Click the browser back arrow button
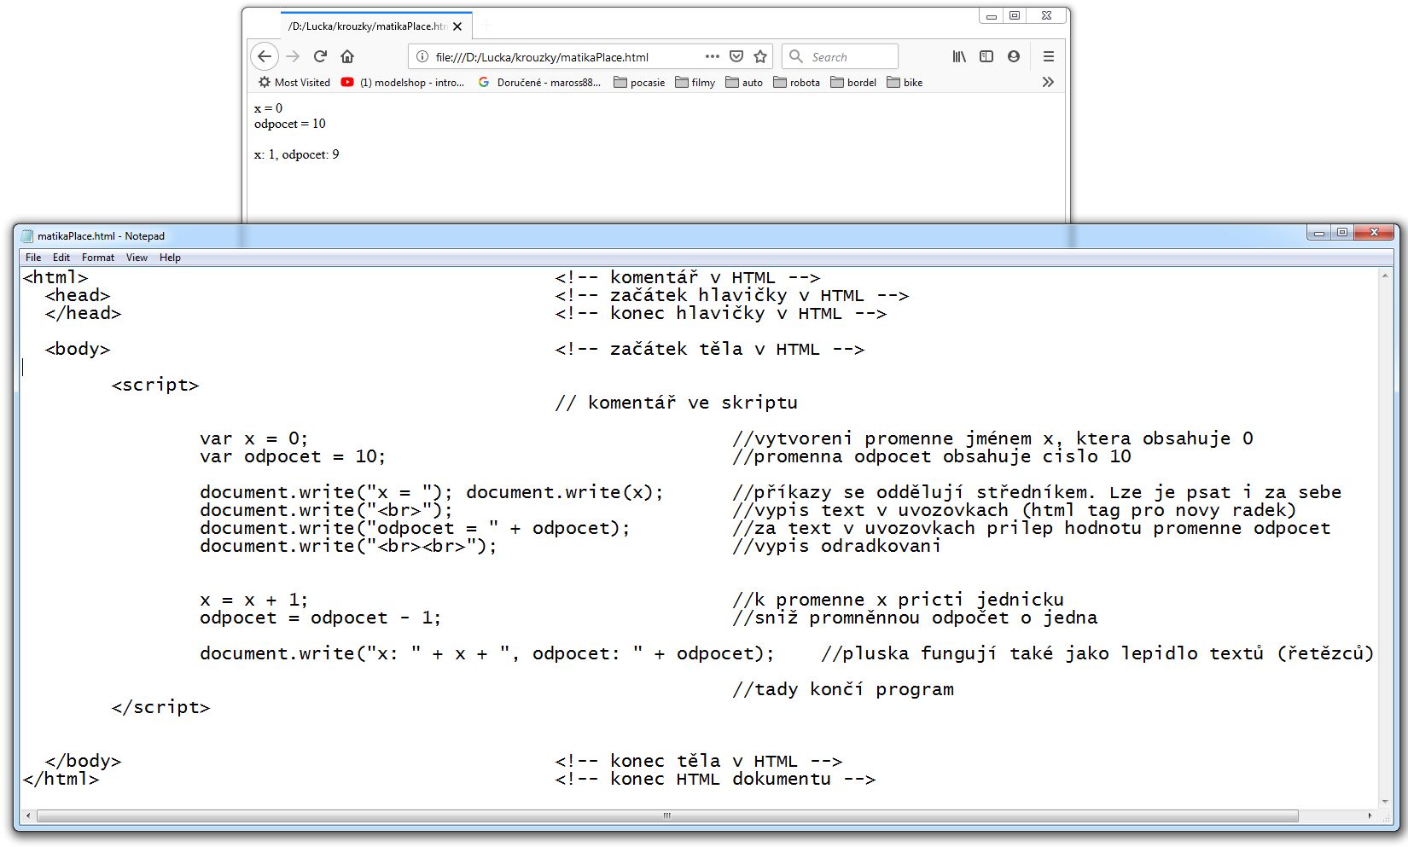Screen dimensions: 1408x847 click(x=265, y=56)
